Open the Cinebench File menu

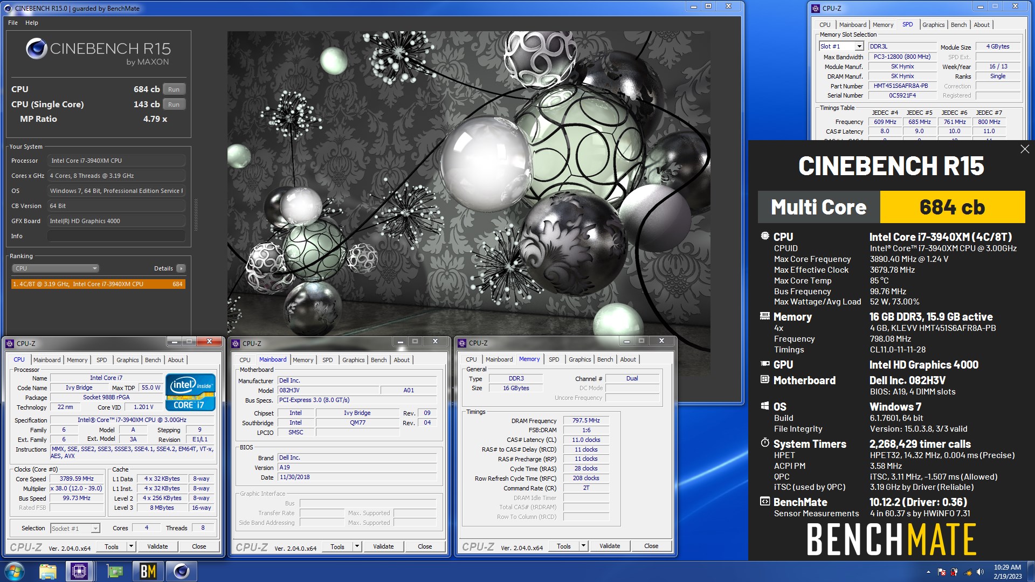[x=13, y=23]
